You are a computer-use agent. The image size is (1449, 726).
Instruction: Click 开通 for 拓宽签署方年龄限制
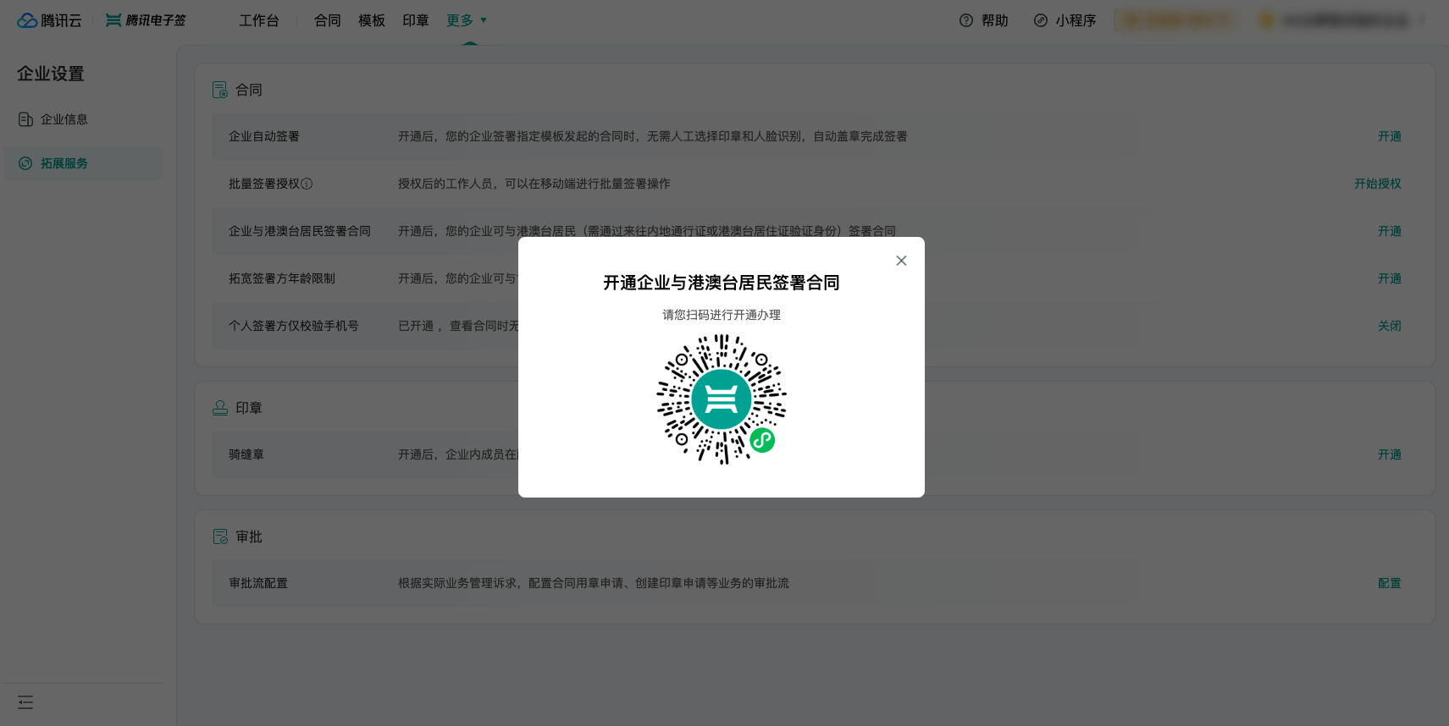(x=1390, y=278)
